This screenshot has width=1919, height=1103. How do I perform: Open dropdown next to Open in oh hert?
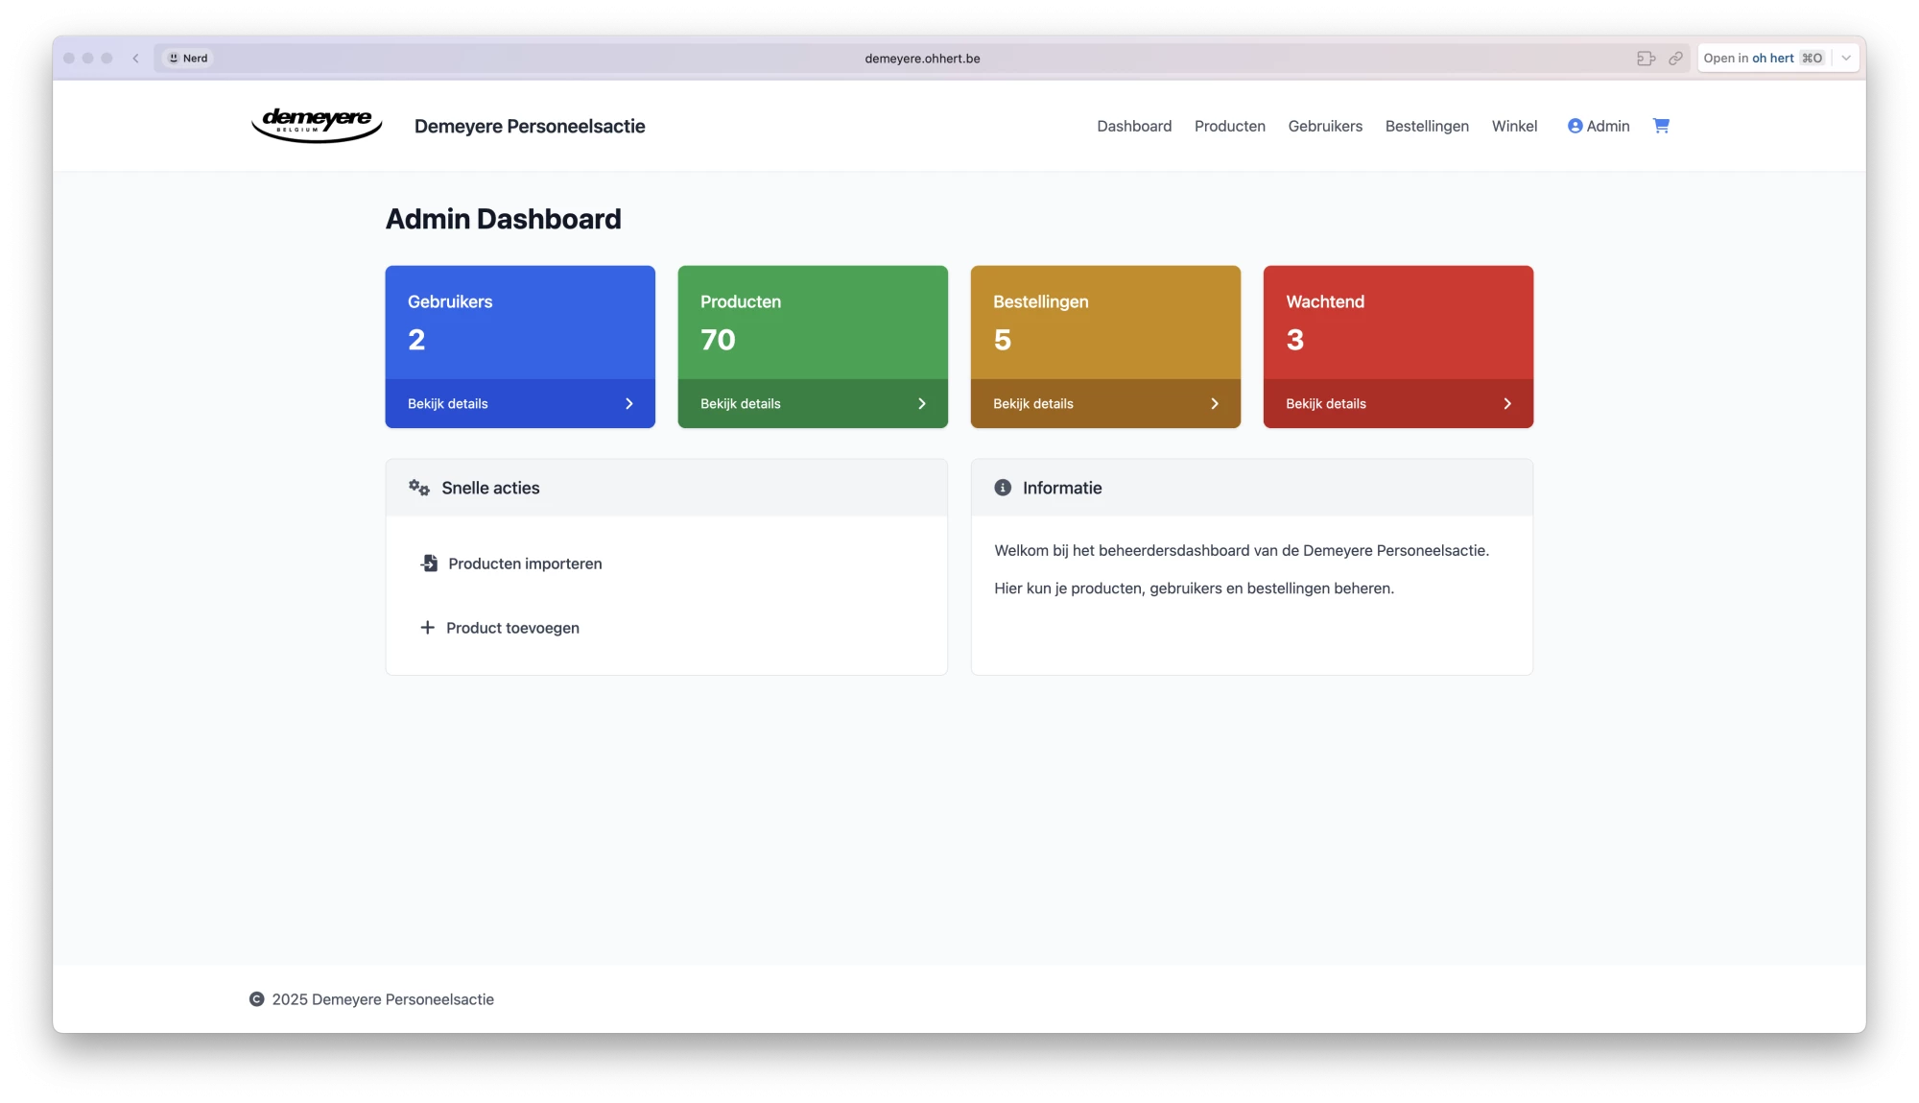[1846, 59]
